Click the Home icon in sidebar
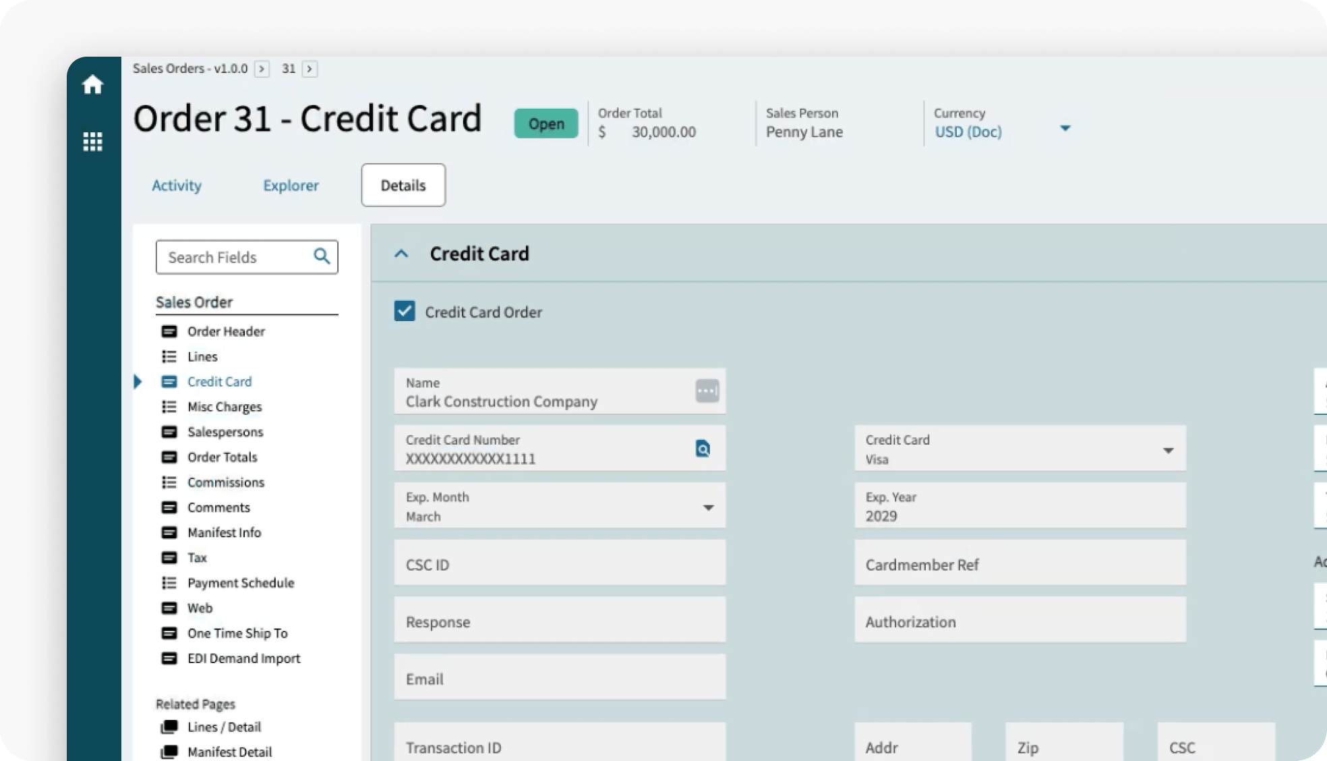This screenshot has width=1327, height=761. tap(92, 85)
